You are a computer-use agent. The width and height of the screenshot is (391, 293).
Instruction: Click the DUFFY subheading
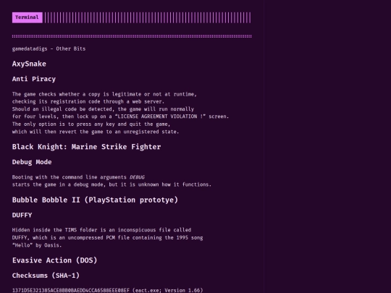[22, 215]
